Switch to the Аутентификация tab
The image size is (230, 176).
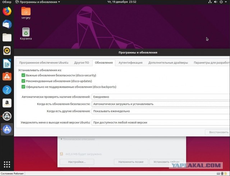click(x=130, y=63)
